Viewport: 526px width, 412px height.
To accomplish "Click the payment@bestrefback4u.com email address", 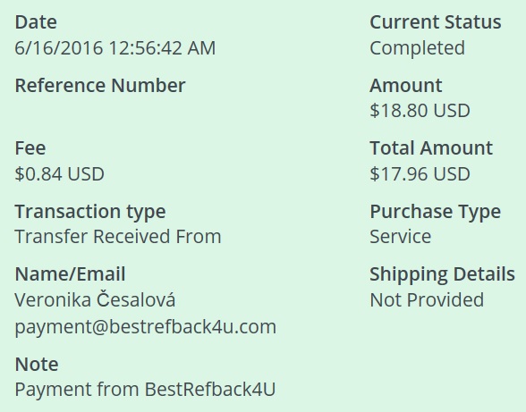I will [x=146, y=327].
